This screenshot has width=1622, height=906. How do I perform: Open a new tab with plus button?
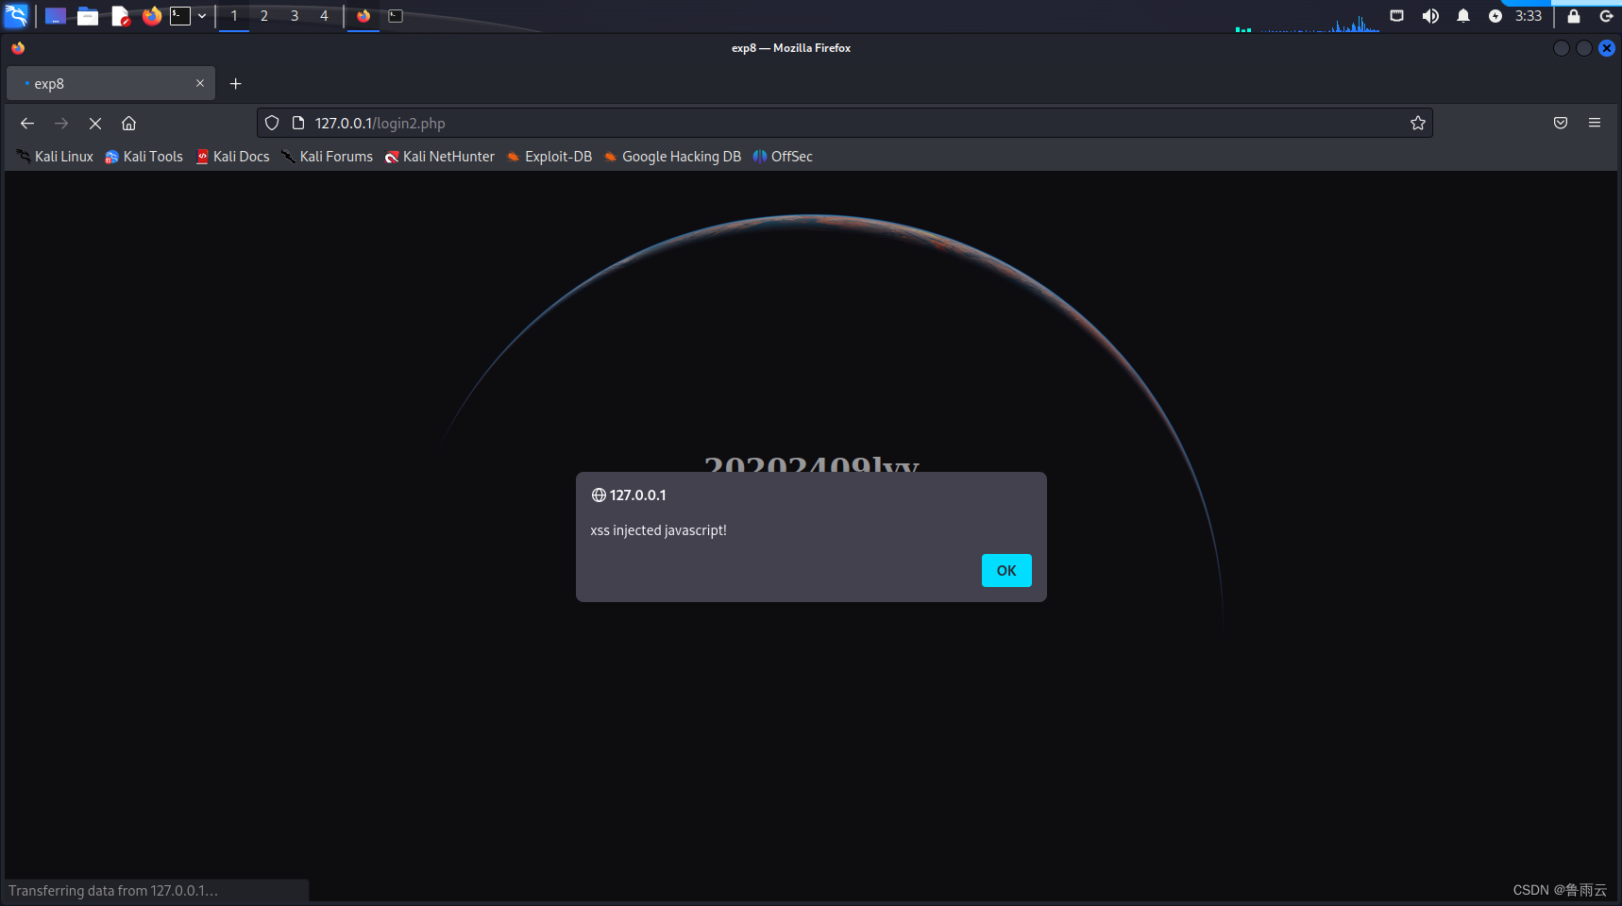[x=236, y=83]
